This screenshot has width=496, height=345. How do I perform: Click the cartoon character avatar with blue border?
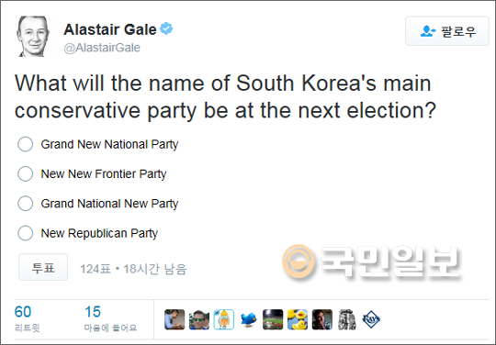223,319
